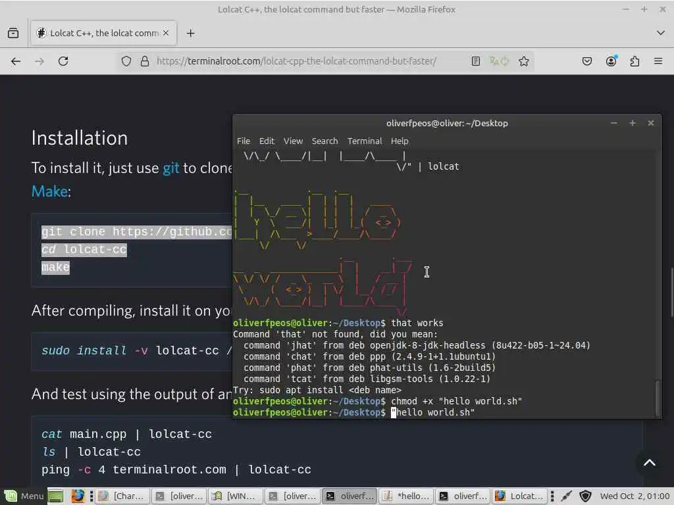Click the highlighted 'make' code line
This screenshot has height=505, width=674.
(55, 267)
